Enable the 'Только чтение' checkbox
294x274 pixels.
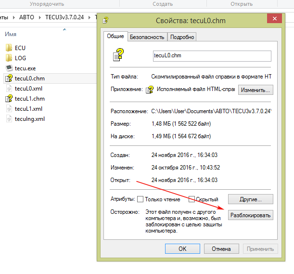(x=141, y=199)
